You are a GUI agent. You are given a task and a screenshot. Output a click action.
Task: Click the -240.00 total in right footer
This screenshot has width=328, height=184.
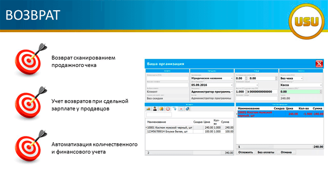(x=318, y=147)
